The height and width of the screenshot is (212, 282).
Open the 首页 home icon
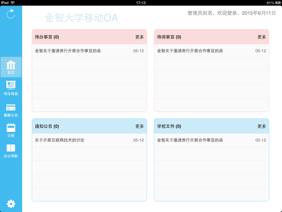click(11, 67)
